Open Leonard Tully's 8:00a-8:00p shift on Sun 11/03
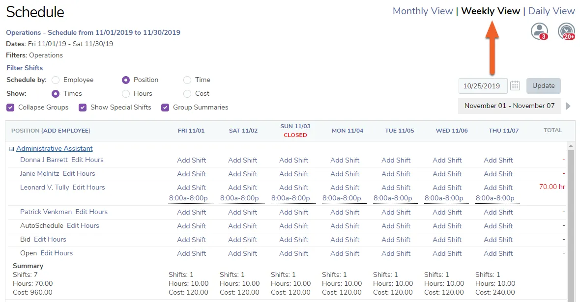The width and height of the screenshot is (580, 302). [290, 198]
